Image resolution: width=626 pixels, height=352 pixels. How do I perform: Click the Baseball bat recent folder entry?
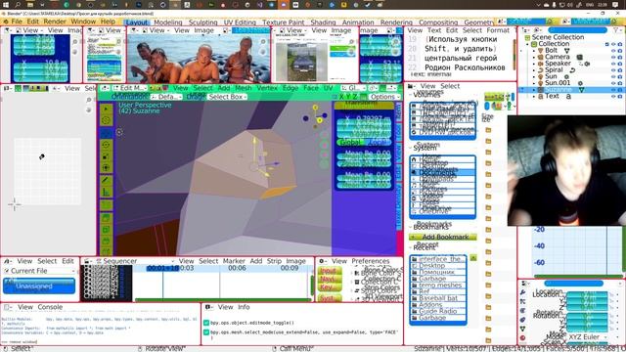pyautogui.click(x=437, y=298)
